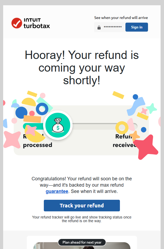This screenshot has height=249, width=164.
Task: Click the mint green star on right
Action: pos(152,108)
